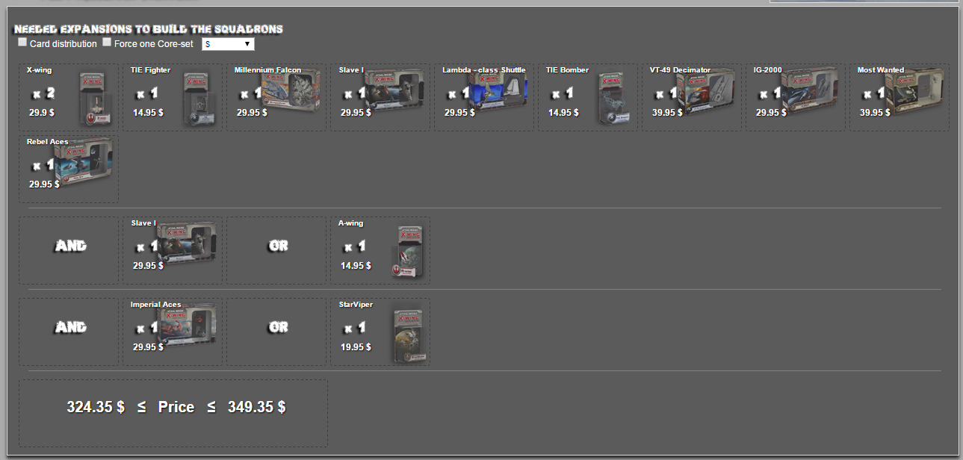Click the A-wing expansion box image
Image resolution: width=963 pixels, height=460 pixels.
(x=407, y=252)
